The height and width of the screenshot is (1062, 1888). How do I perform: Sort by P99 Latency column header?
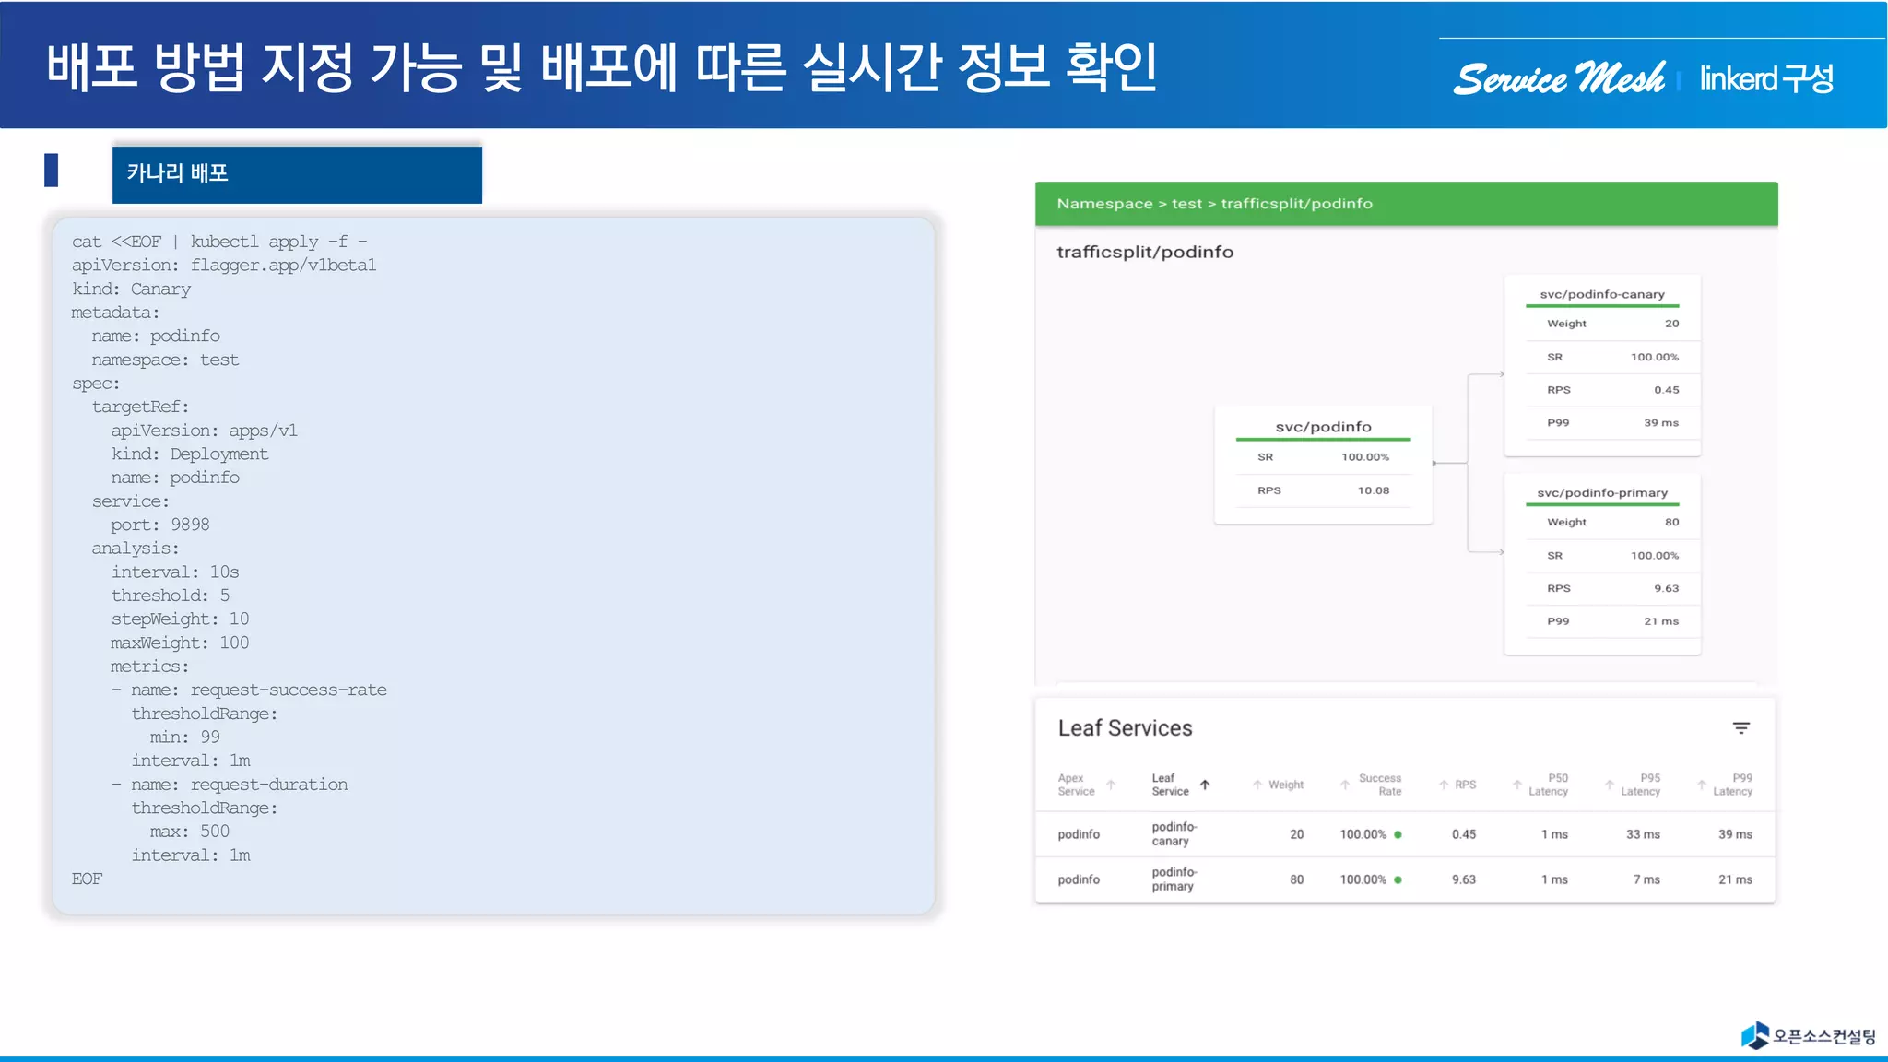(x=1732, y=785)
